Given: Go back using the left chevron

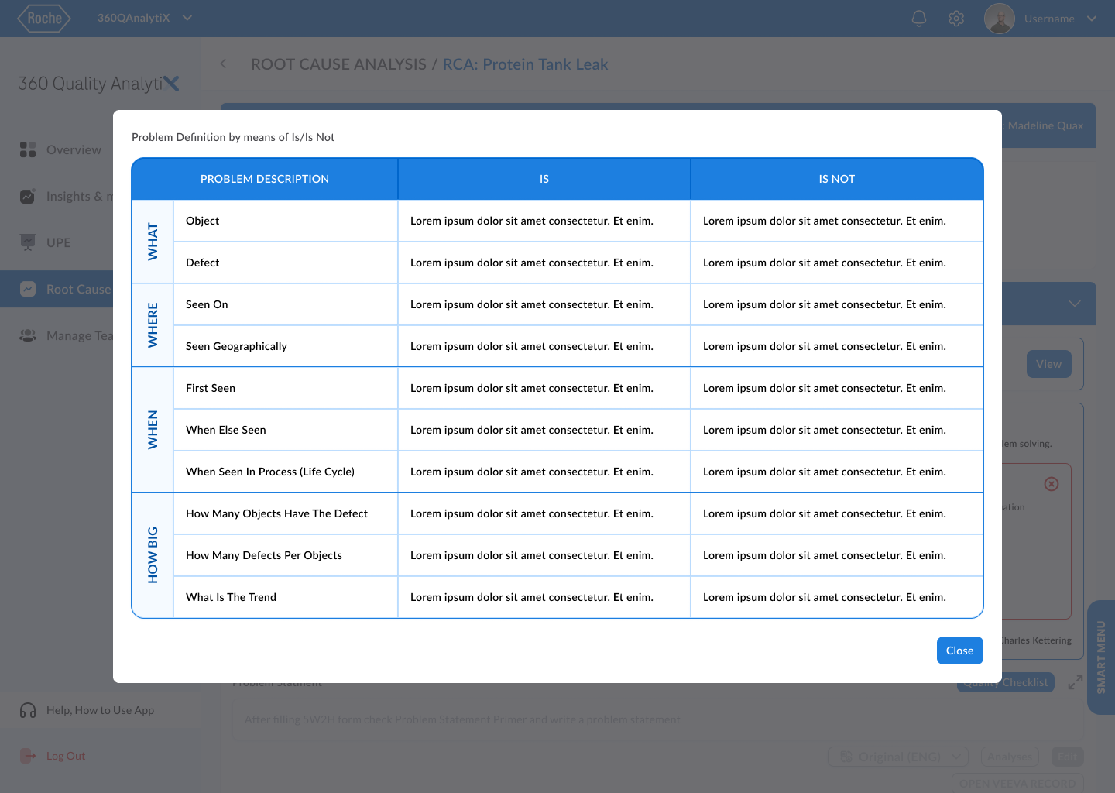Looking at the screenshot, I should coord(223,64).
